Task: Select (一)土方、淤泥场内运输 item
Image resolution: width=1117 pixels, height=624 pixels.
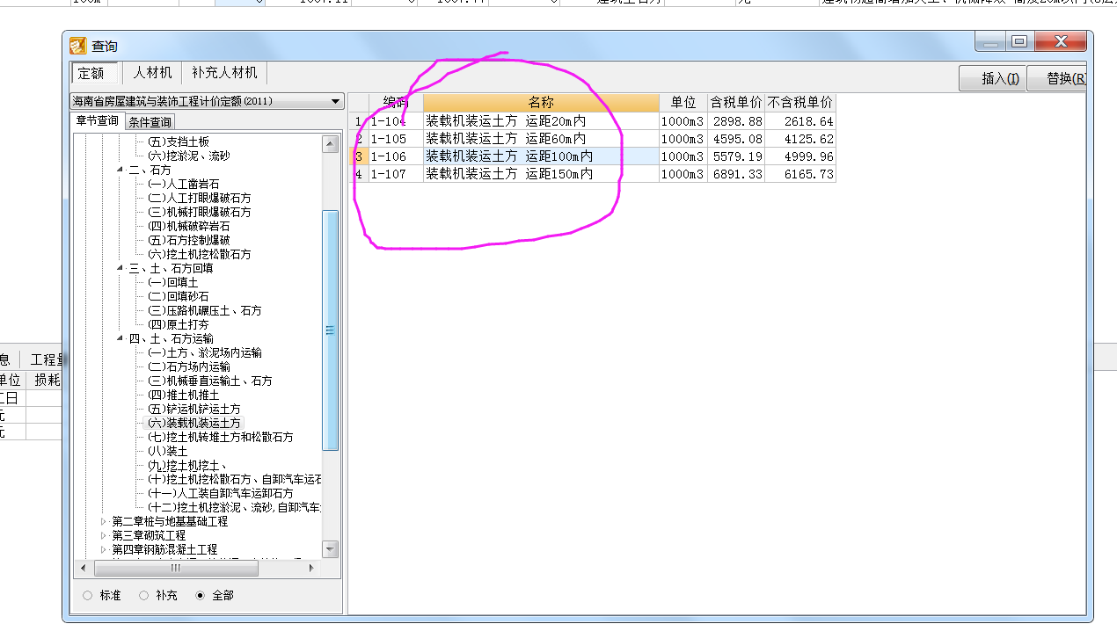Action: (x=204, y=352)
